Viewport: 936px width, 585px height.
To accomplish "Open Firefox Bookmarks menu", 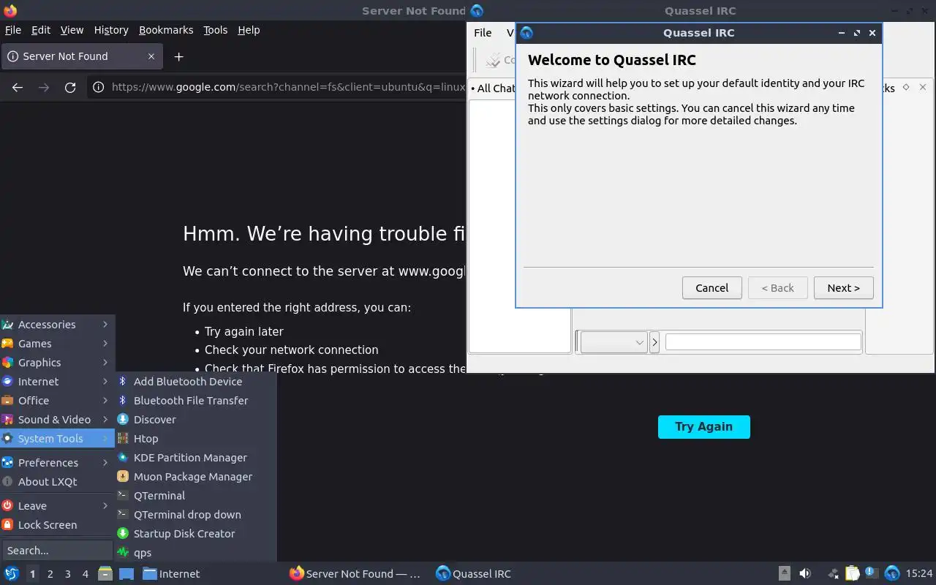I will point(166,30).
